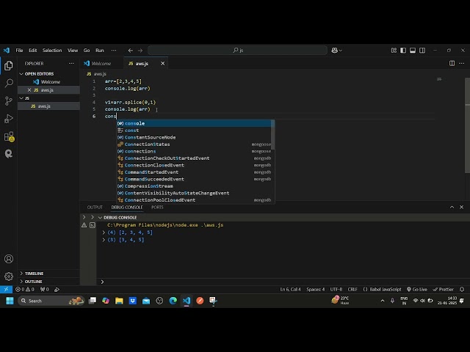Open the View menu

point(73,51)
